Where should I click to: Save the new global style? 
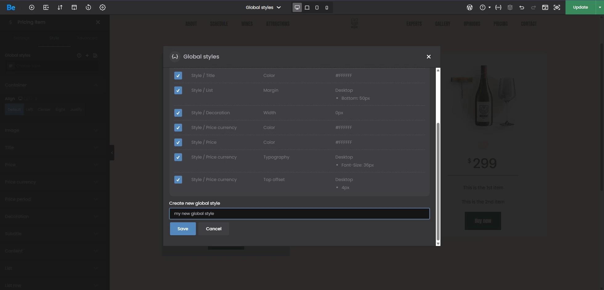pyautogui.click(x=183, y=229)
